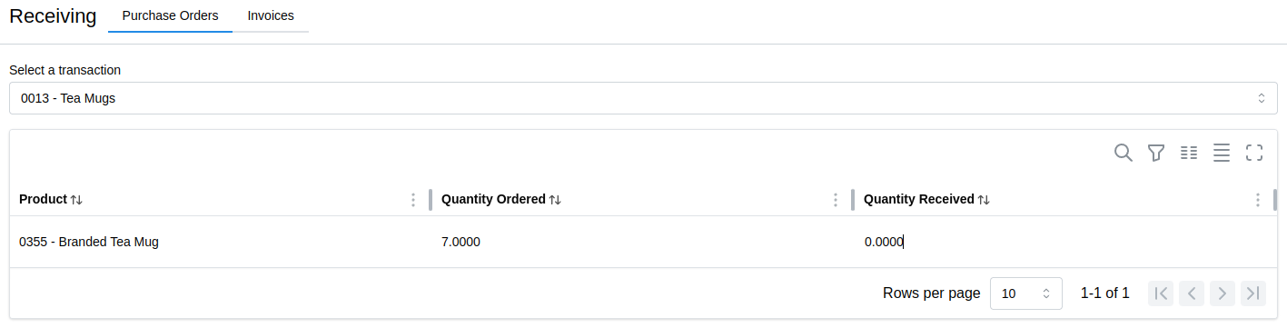The image size is (1287, 328).
Task: Sort by the Quantity Ordered column
Action: (555, 200)
